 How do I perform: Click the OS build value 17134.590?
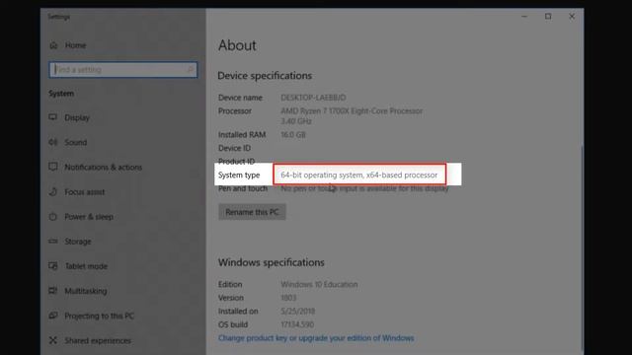(297, 324)
